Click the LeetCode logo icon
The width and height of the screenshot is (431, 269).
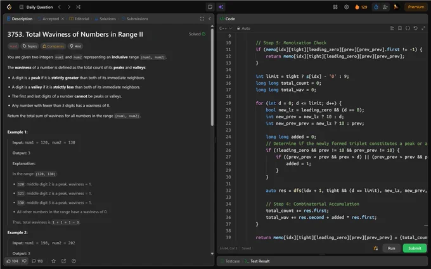9,7
